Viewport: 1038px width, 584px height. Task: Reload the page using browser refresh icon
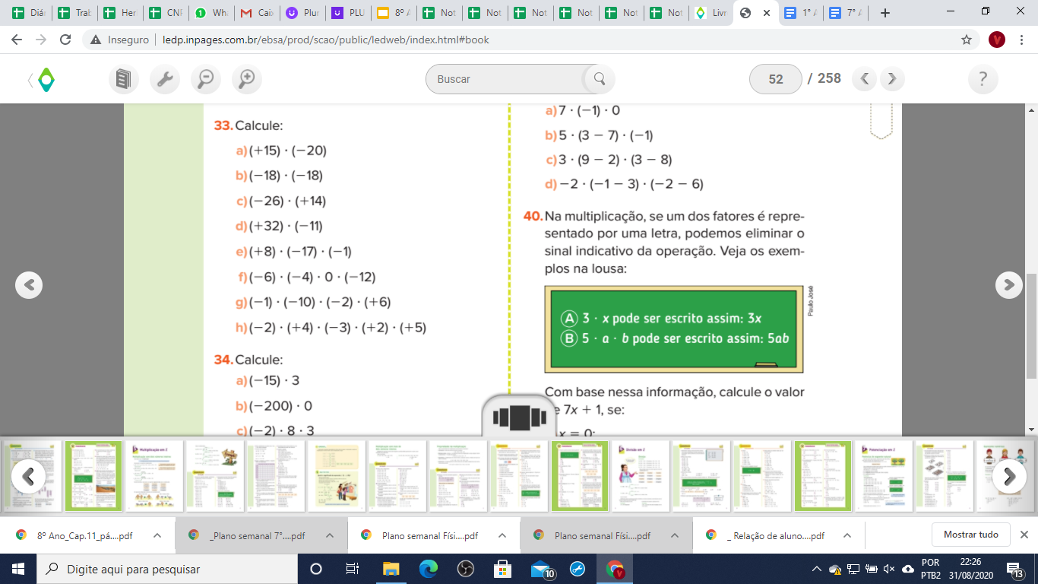(65, 40)
